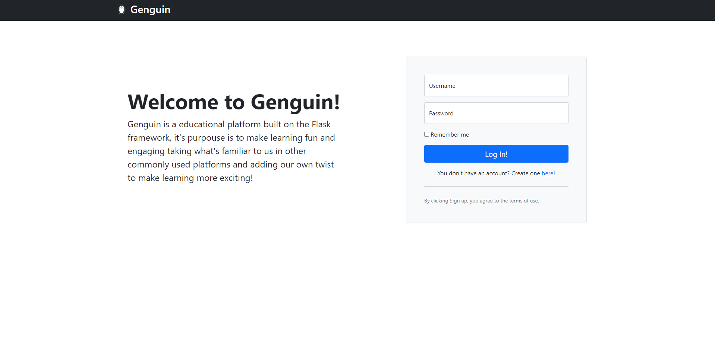Focus the Password input field
Viewport: 715px width, 348px height.
tap(496, 113)
